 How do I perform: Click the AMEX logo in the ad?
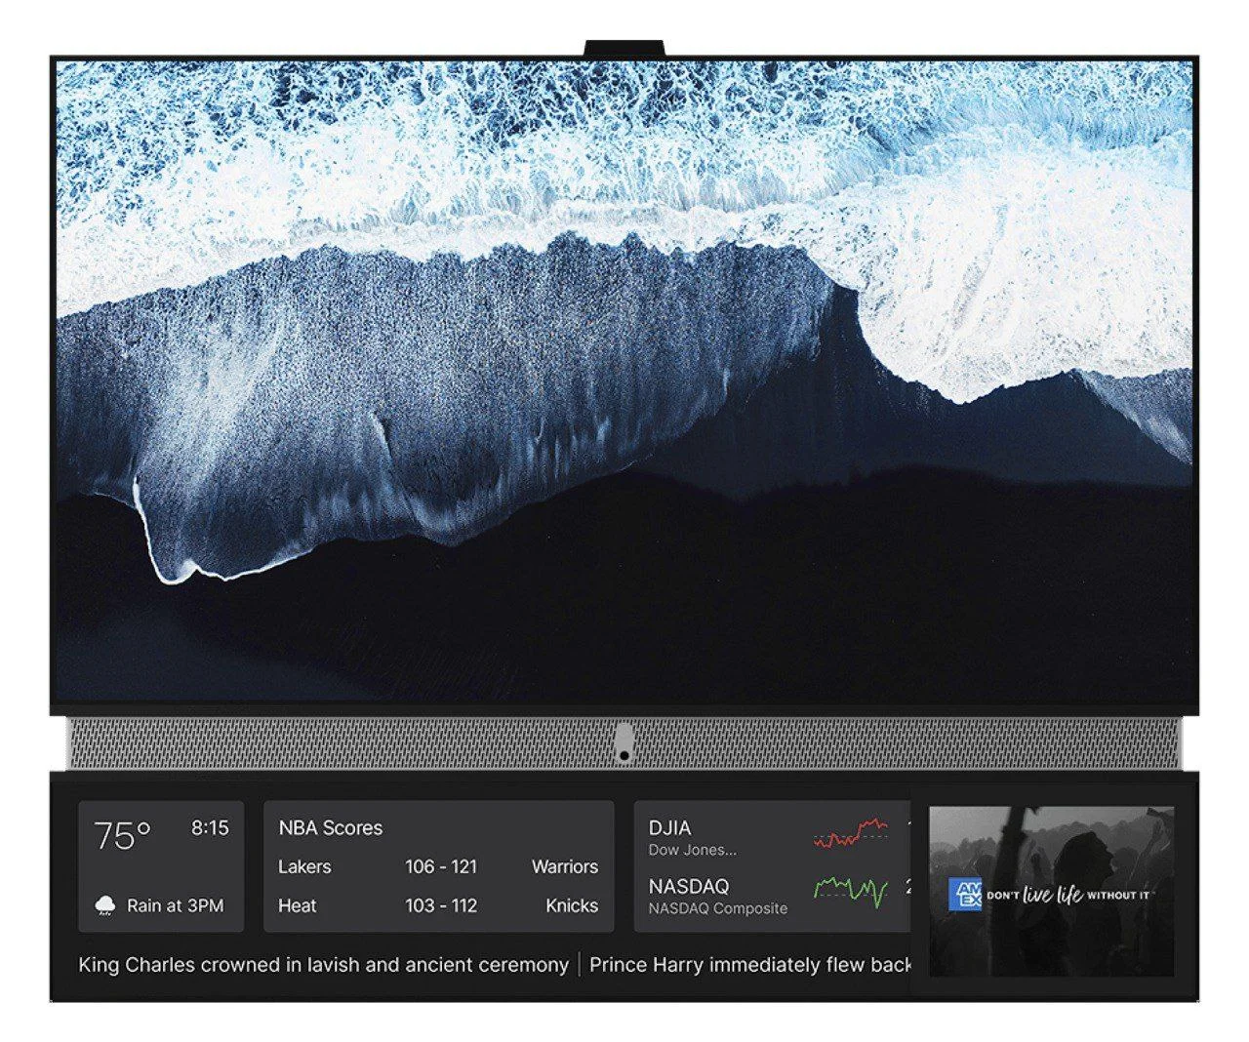(x=964, y=894)
